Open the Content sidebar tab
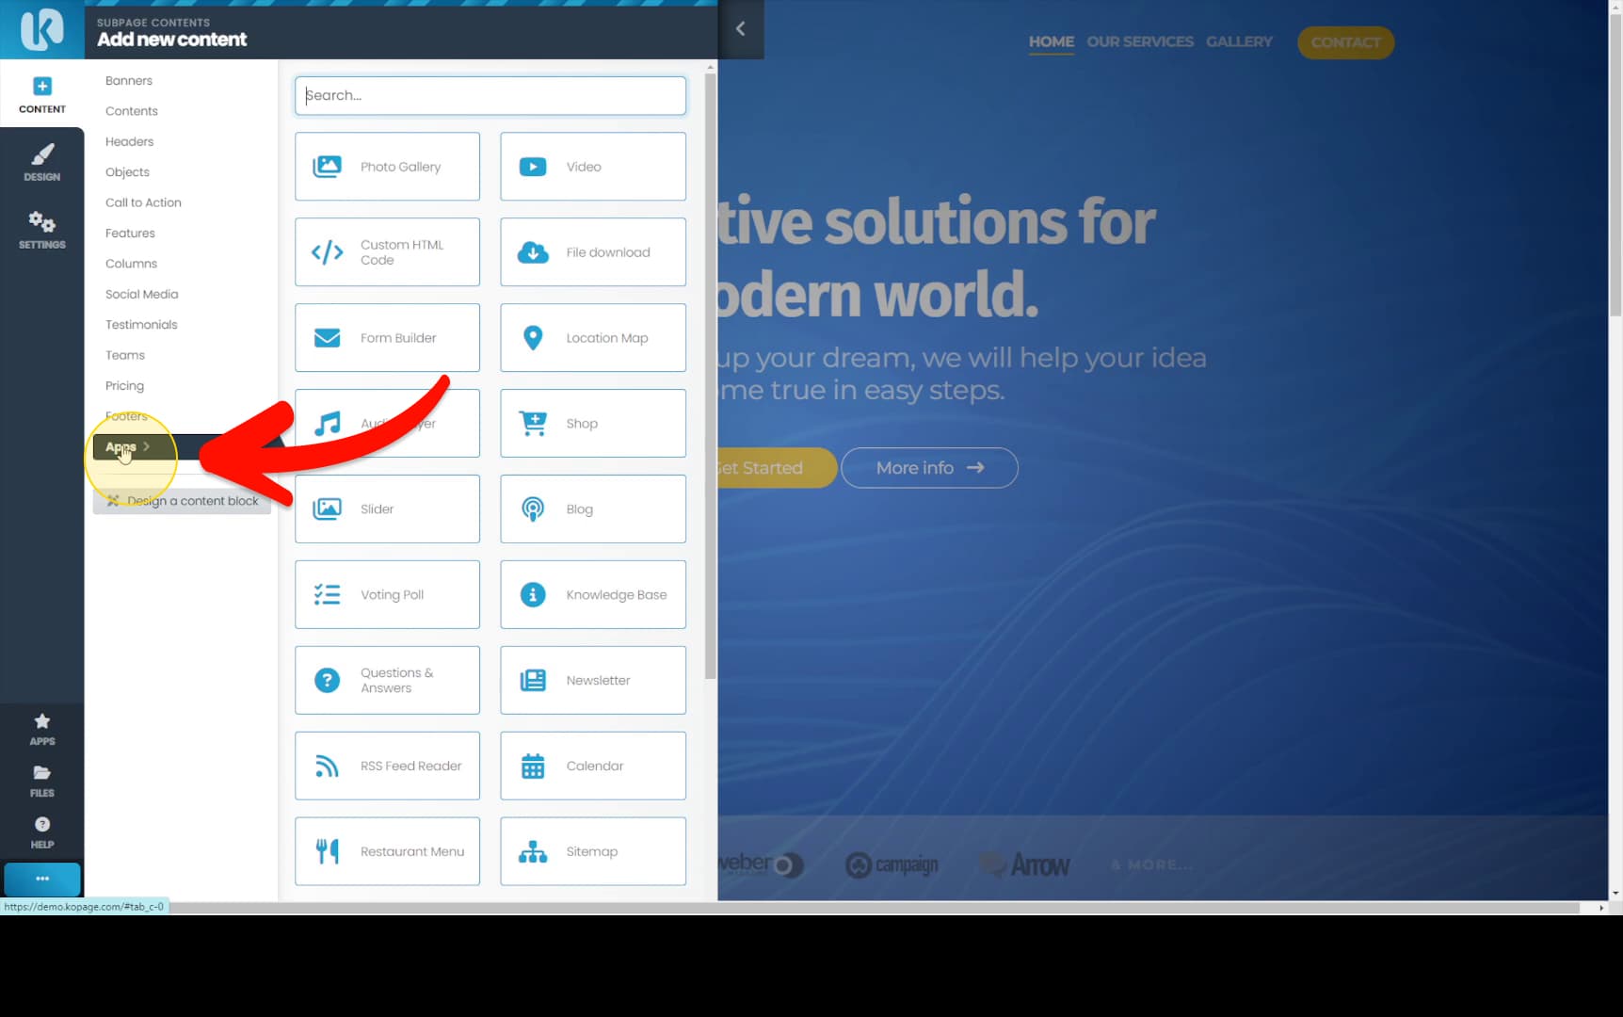The width and height of the screenshot is (1623, 1017). [41, 95]
